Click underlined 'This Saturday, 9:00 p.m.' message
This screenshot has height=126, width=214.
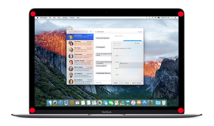click(x=103, y=73)
